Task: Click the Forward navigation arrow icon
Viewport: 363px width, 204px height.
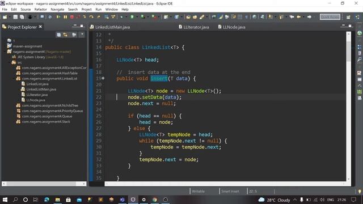Action: [x=309, y=17]
